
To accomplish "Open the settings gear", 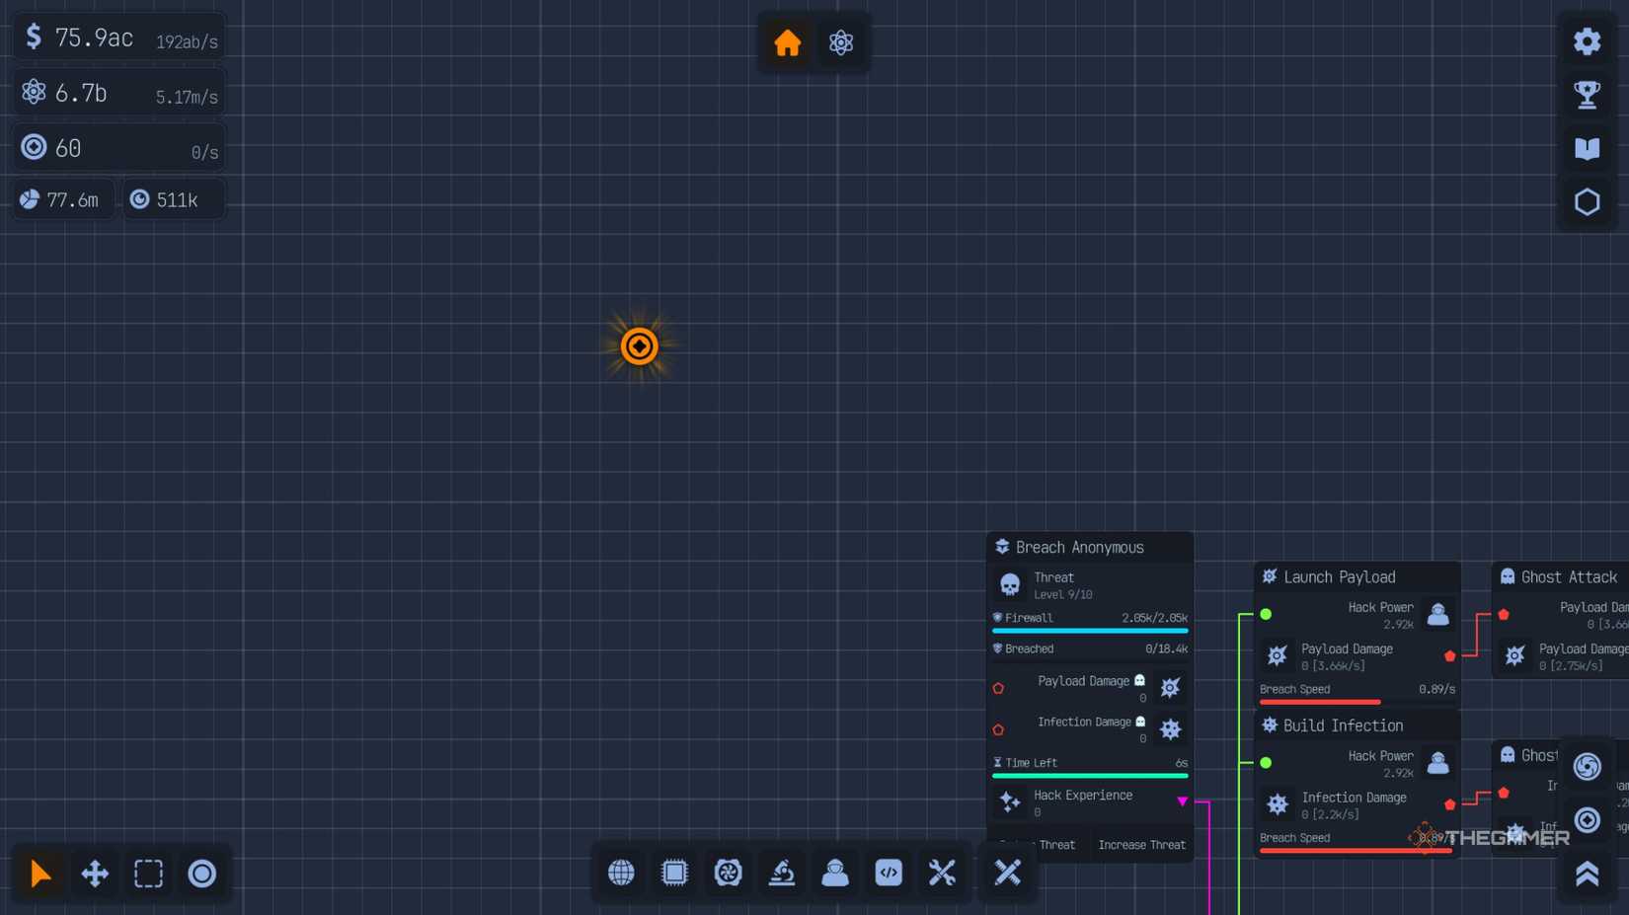I will (1587, 41).
